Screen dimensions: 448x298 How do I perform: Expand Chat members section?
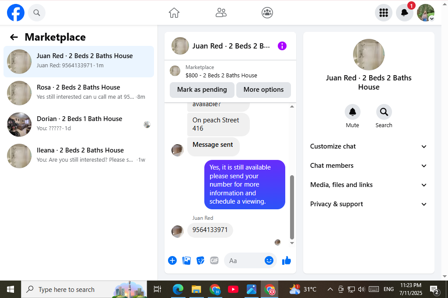coord(368,166)
